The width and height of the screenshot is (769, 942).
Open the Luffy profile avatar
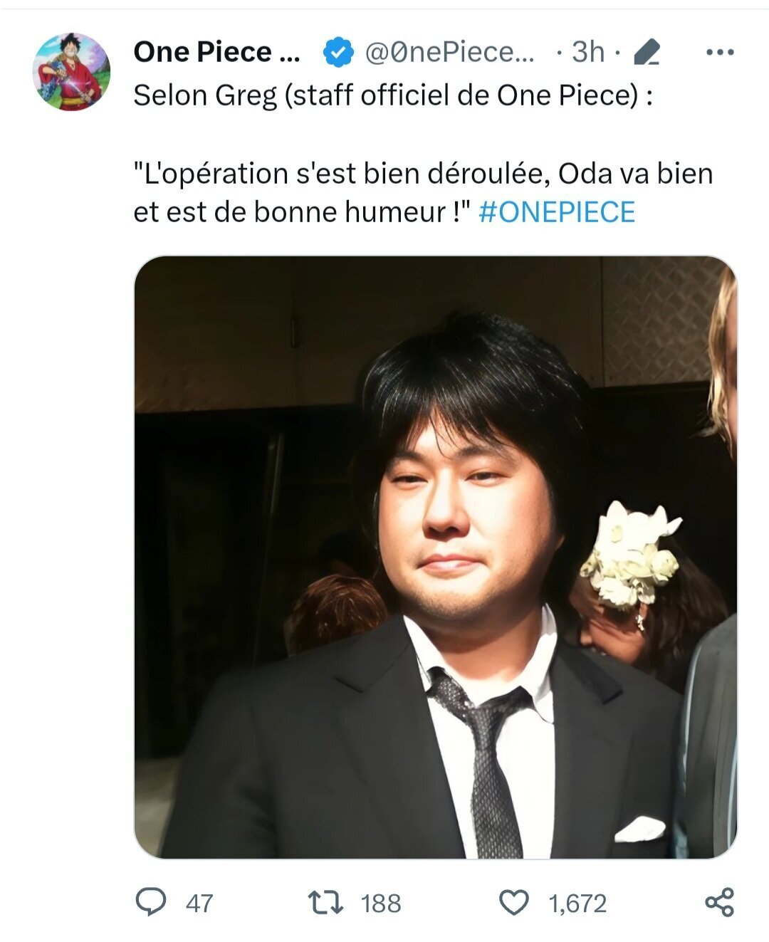(71, 72)
